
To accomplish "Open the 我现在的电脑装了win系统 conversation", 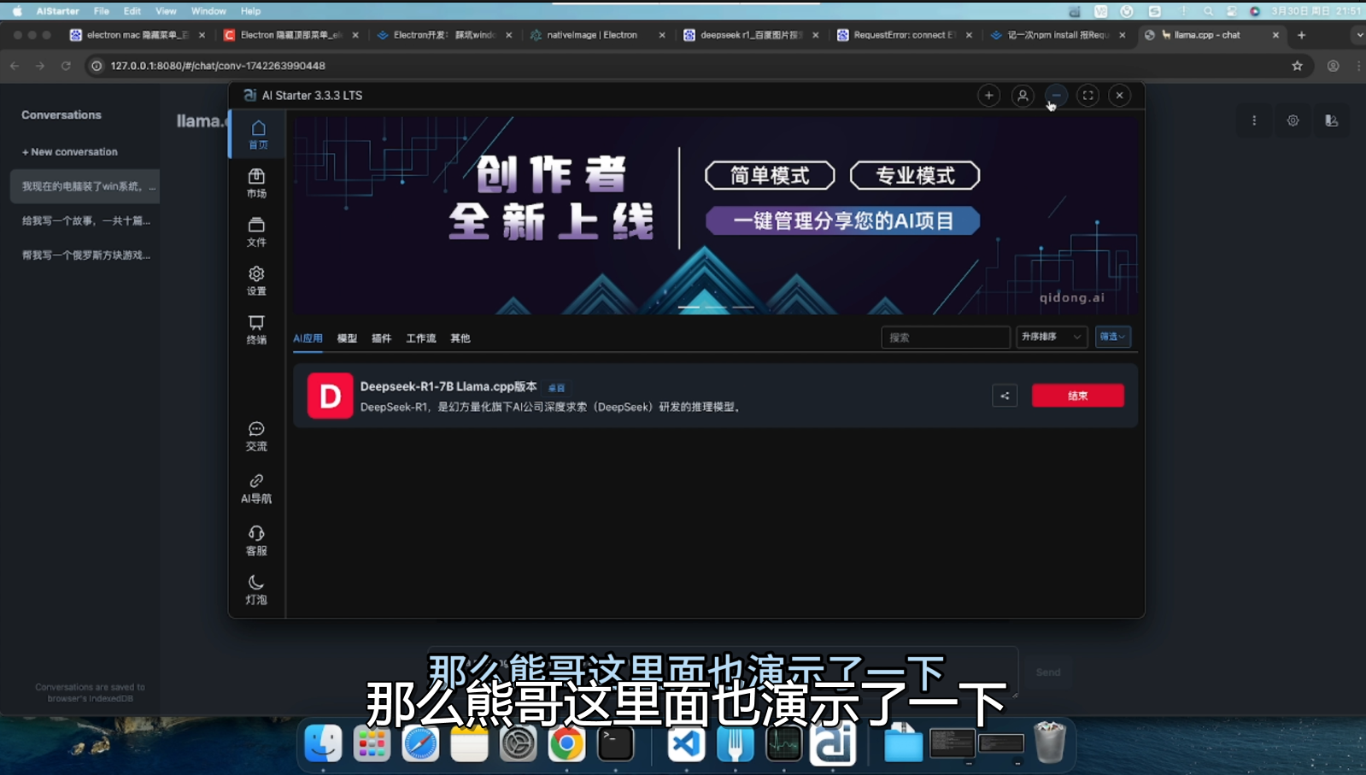I will [85, 186].
